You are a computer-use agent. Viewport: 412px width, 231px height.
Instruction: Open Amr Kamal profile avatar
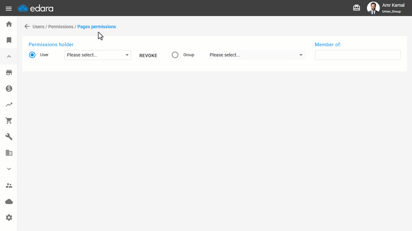pos(373,8)
